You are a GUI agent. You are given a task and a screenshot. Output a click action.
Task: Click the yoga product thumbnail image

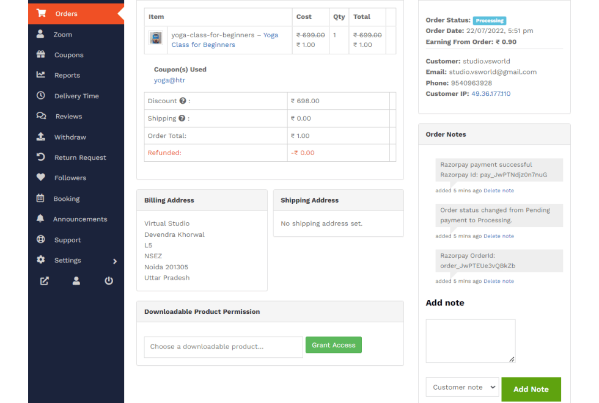tap(156, 38)
